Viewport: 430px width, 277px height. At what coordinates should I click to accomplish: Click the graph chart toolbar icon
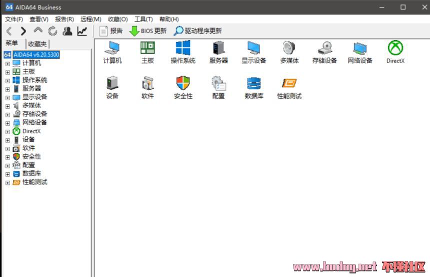82,31
